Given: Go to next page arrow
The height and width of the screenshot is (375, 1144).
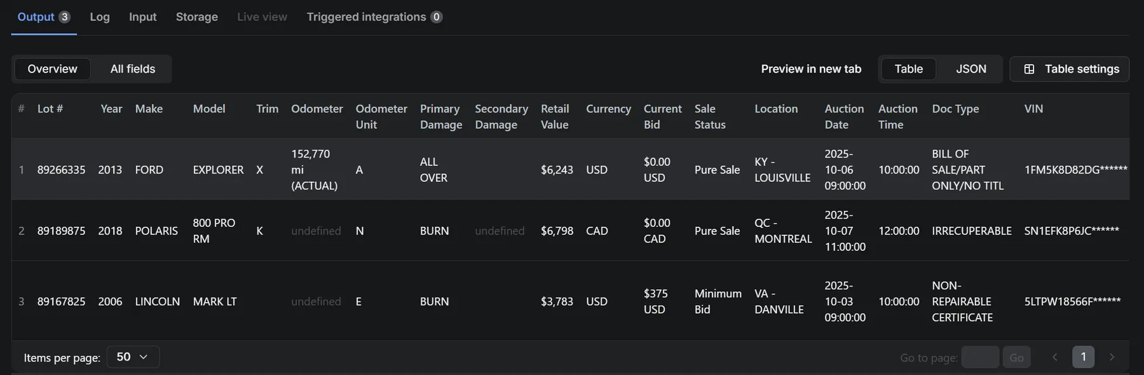Looking at the screenshot, I should (1112, 357).
